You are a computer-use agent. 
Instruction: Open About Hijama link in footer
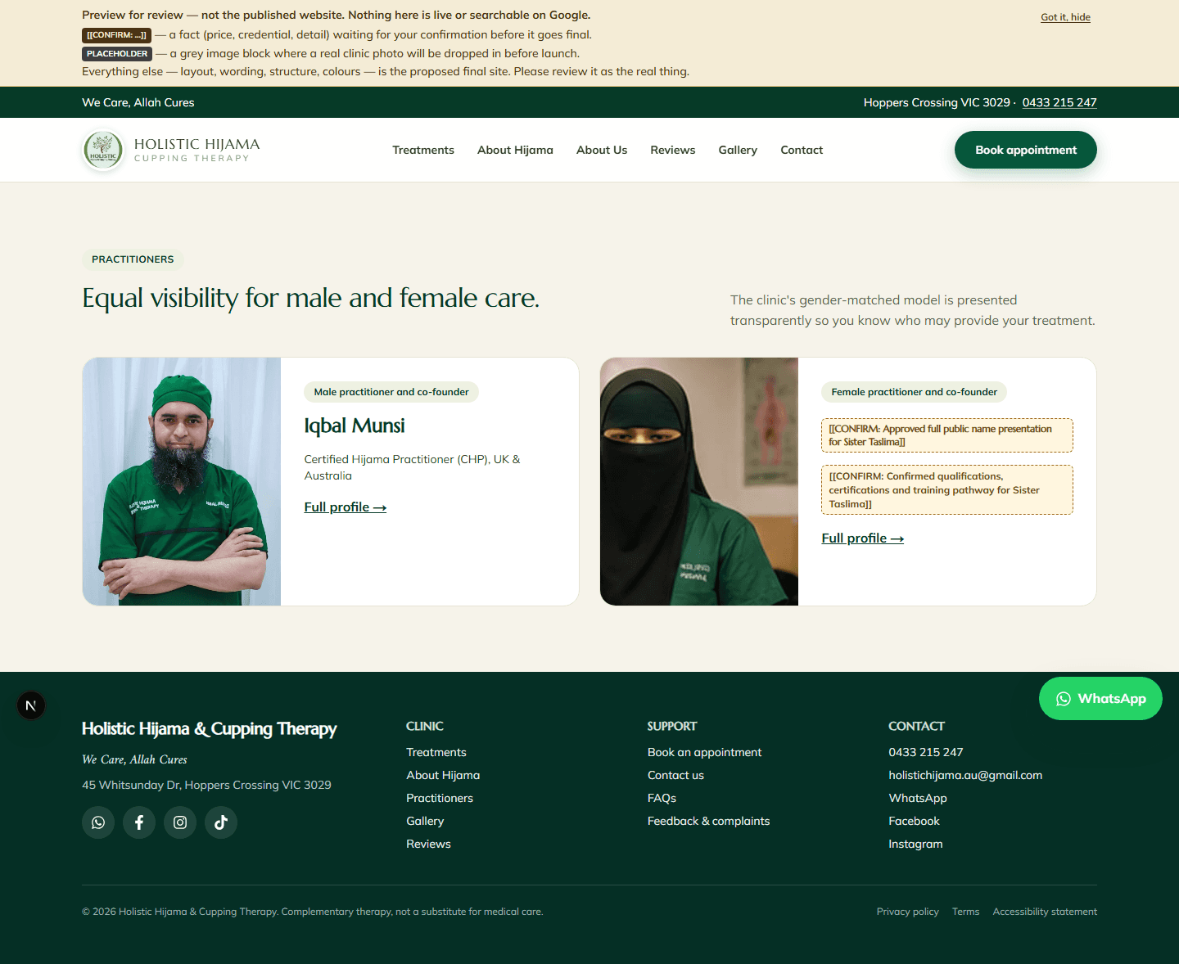443,775
